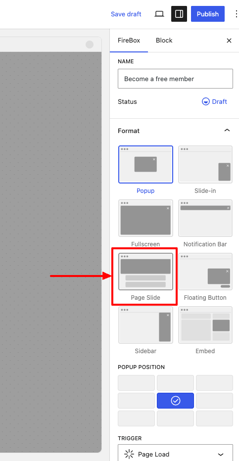Select the center popup position
This screenshot has width=239, height=461.
[x=176, y=401]
